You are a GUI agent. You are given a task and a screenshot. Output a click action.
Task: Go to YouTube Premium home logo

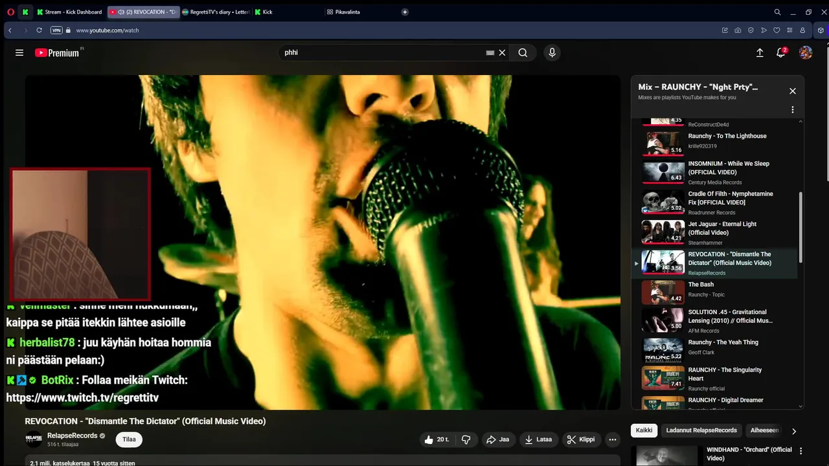pos(58,52)
